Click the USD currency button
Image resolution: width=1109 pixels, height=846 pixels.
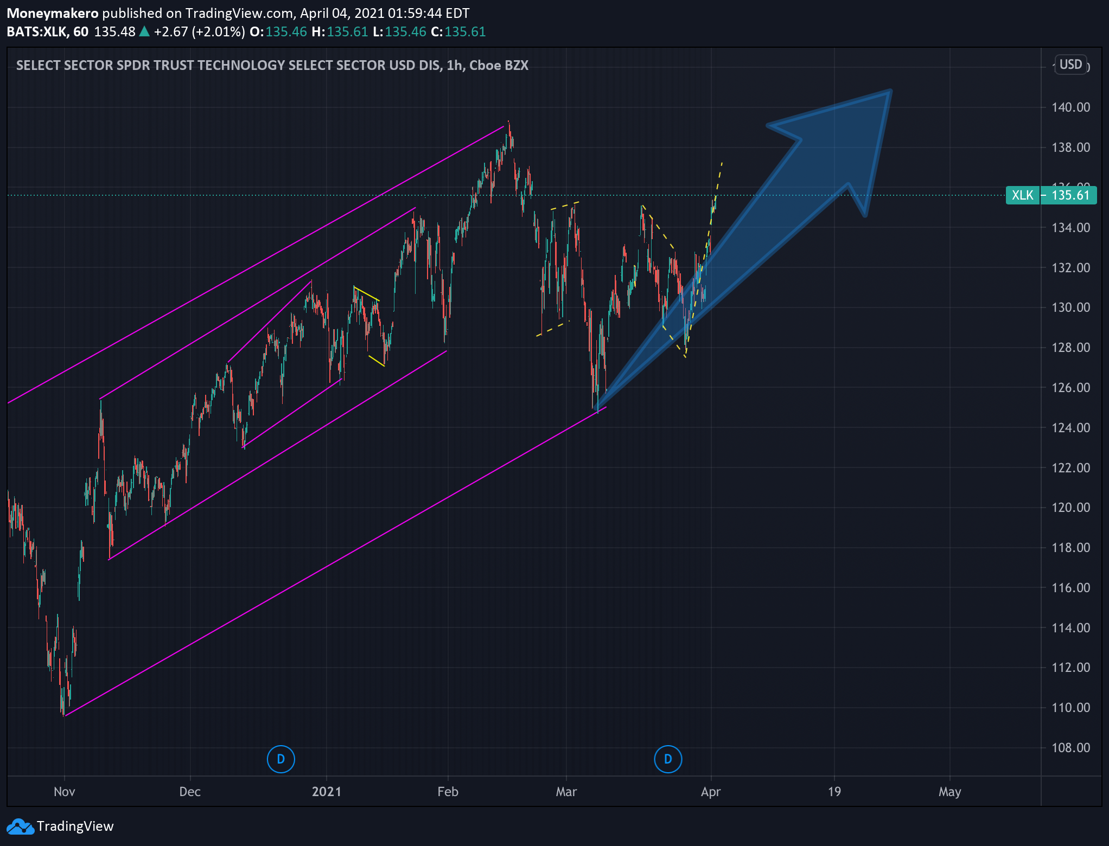coord(1070,65)
